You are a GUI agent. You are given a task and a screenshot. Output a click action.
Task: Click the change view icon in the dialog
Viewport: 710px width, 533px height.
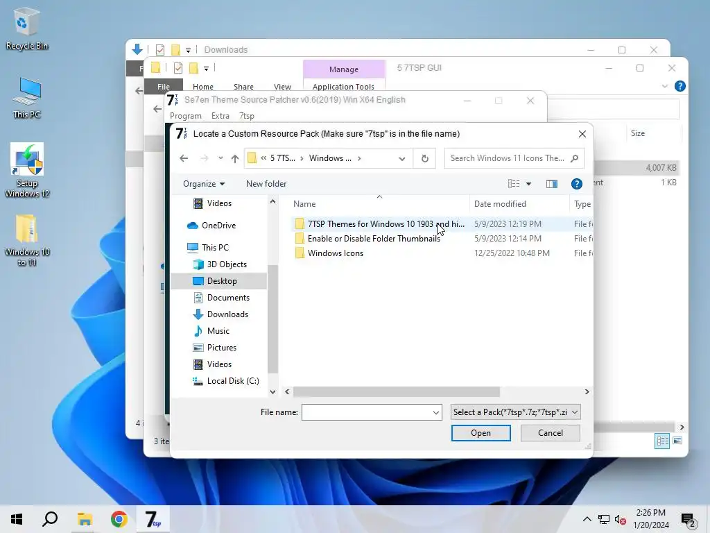point(514,183)
